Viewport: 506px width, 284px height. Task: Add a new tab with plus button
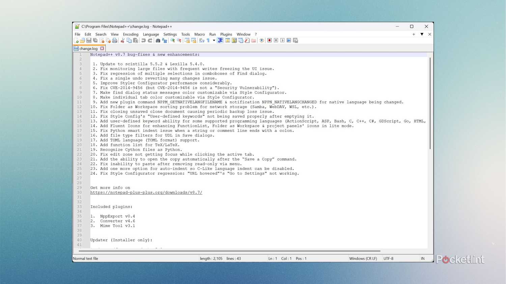tap(414, 34)
